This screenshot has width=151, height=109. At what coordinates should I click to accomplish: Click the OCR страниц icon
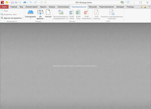click(x=96, y=14)
